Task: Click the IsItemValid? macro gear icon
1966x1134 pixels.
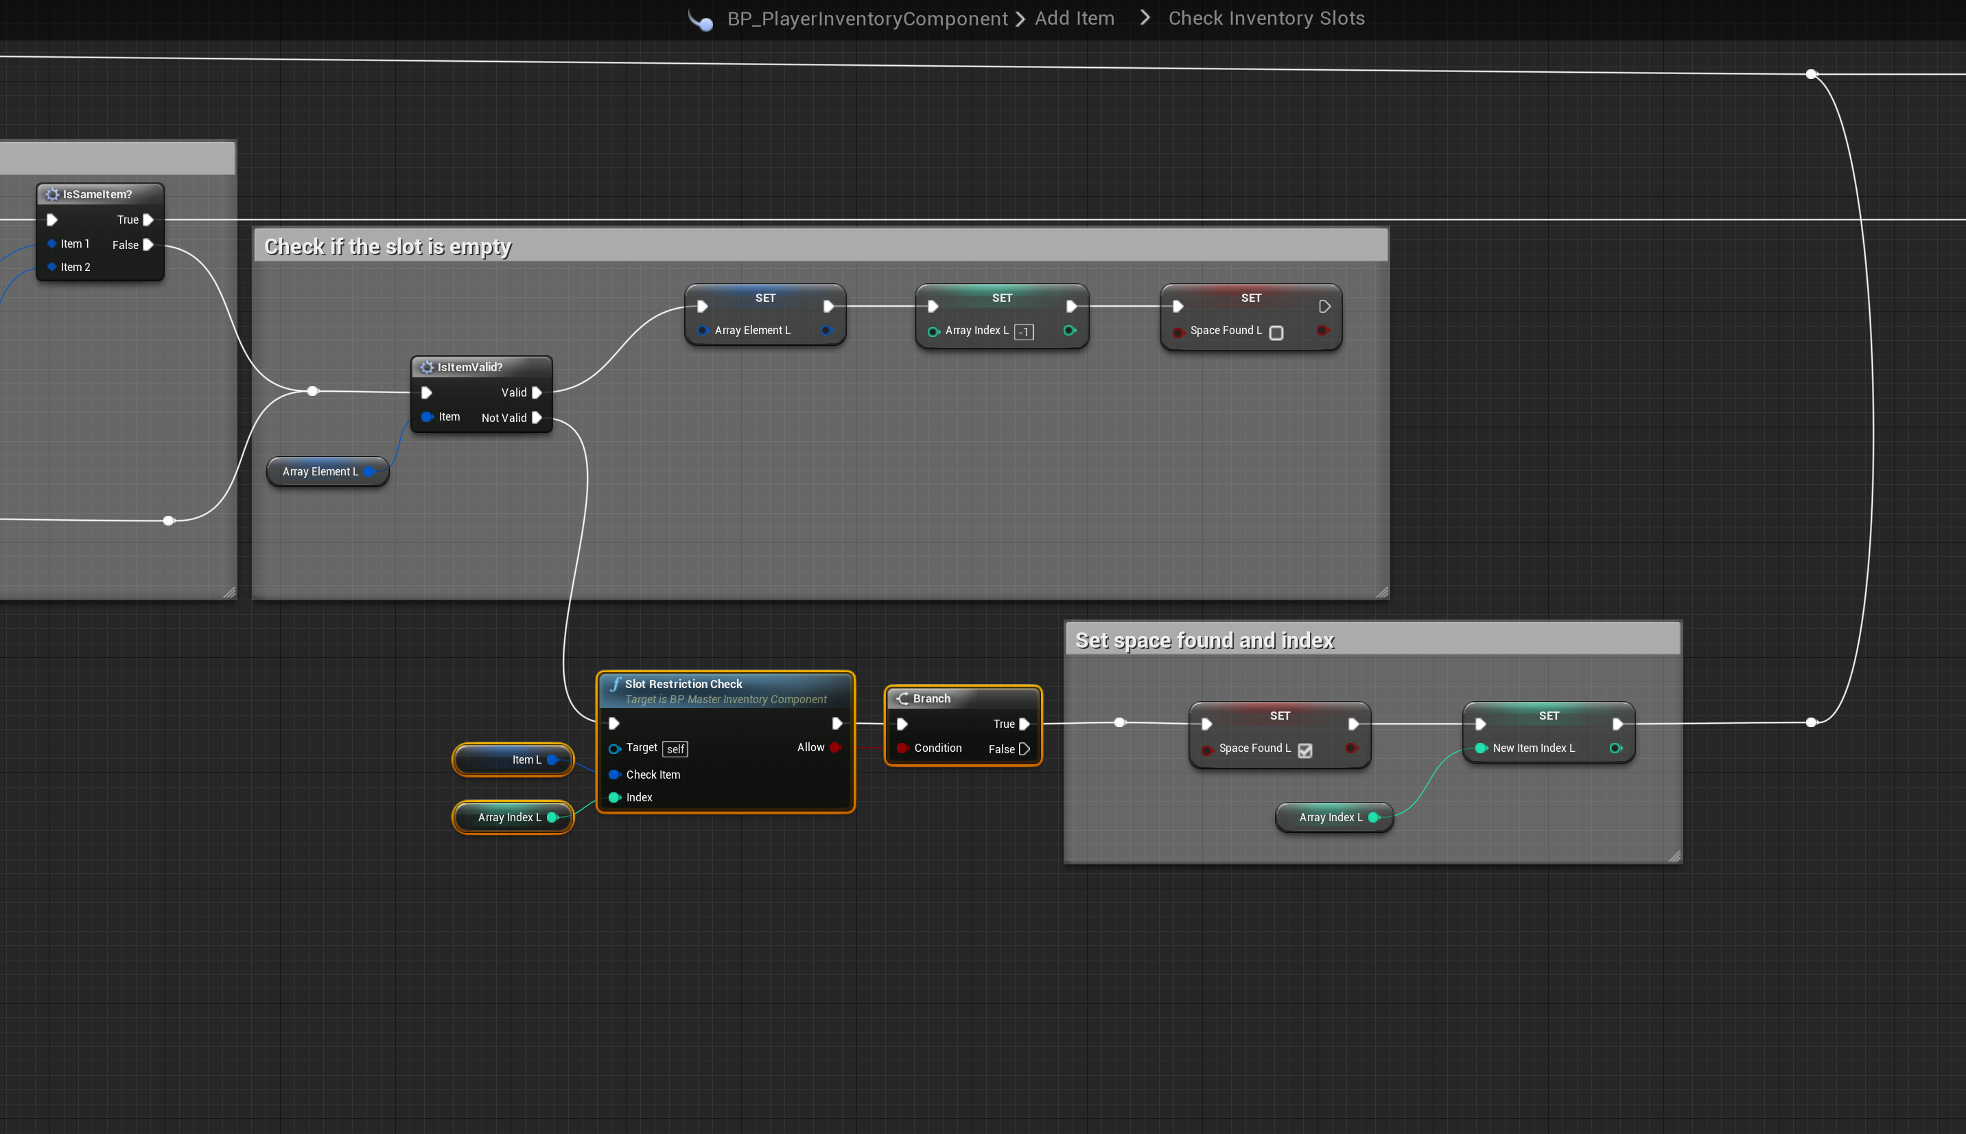Action: click(x=427, y=367)
